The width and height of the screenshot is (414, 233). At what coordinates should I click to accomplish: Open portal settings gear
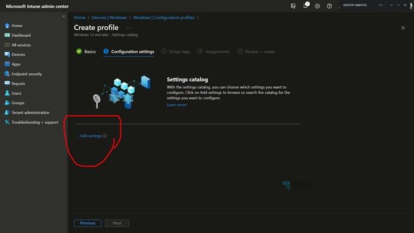[x=318, y=6]
